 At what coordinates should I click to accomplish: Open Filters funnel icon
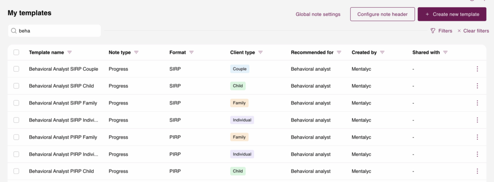pyautogui.click(x=433, y=31)
